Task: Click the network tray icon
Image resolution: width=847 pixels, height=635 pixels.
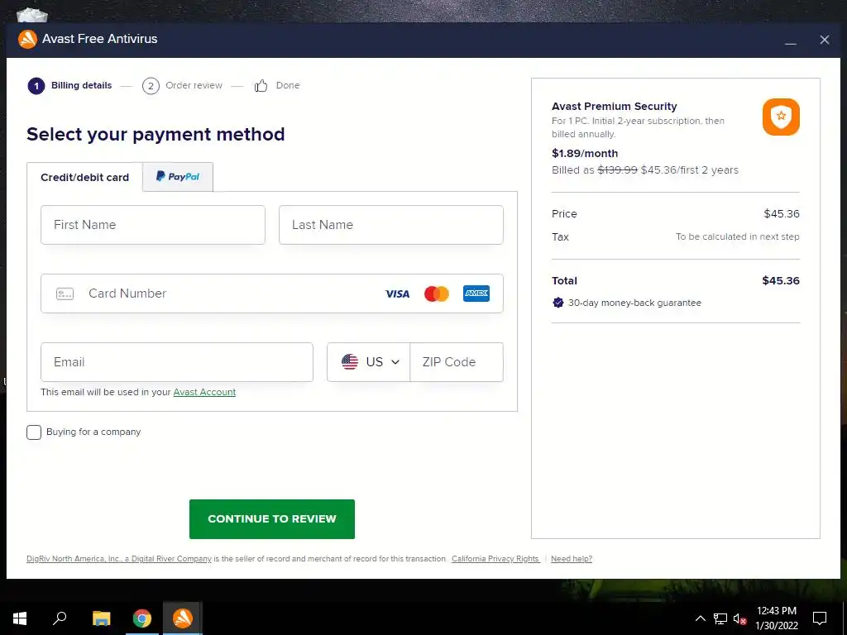Action: [x=720, y=618]
